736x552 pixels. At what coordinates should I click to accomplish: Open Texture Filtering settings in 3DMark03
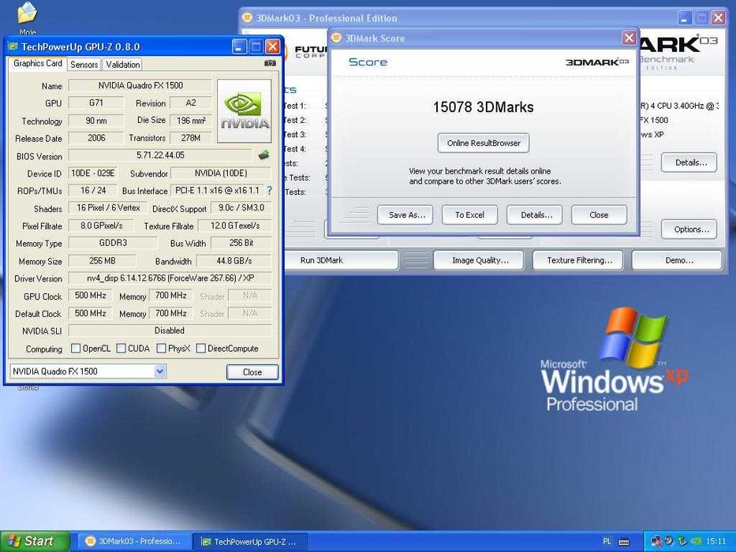(x=579, y=260)
